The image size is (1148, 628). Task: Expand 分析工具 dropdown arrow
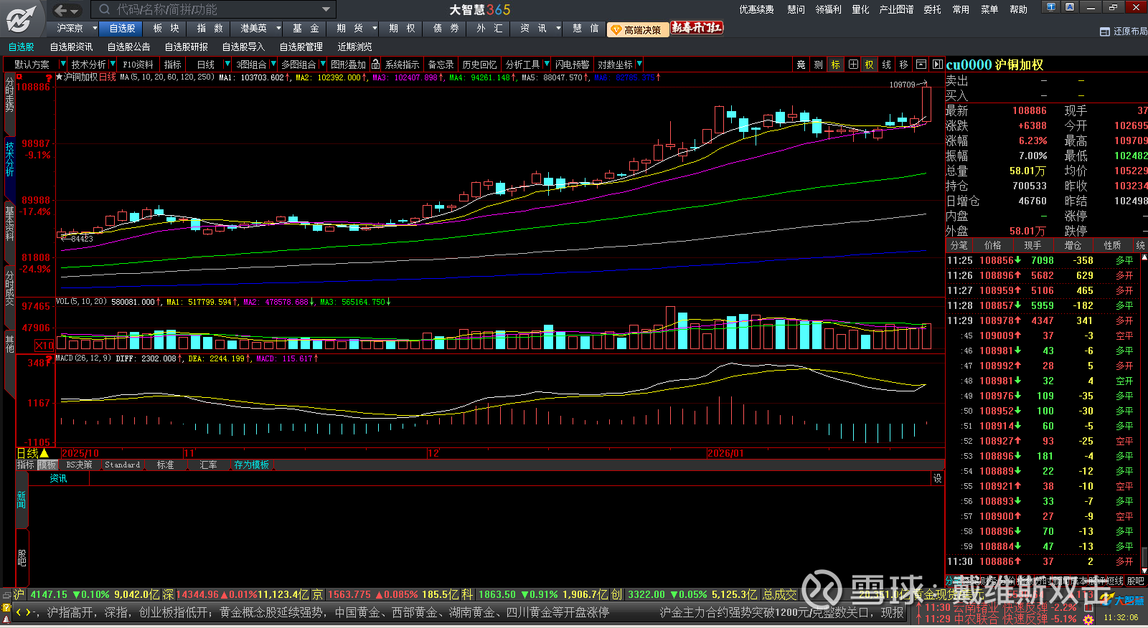[x=547, y=65]
